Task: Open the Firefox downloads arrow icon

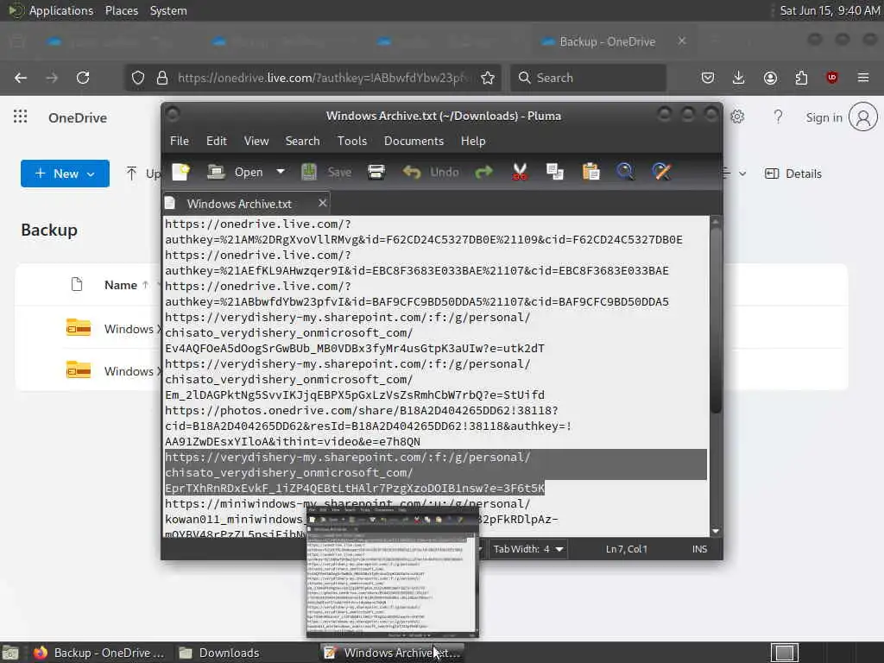Action: pos(739,78)
